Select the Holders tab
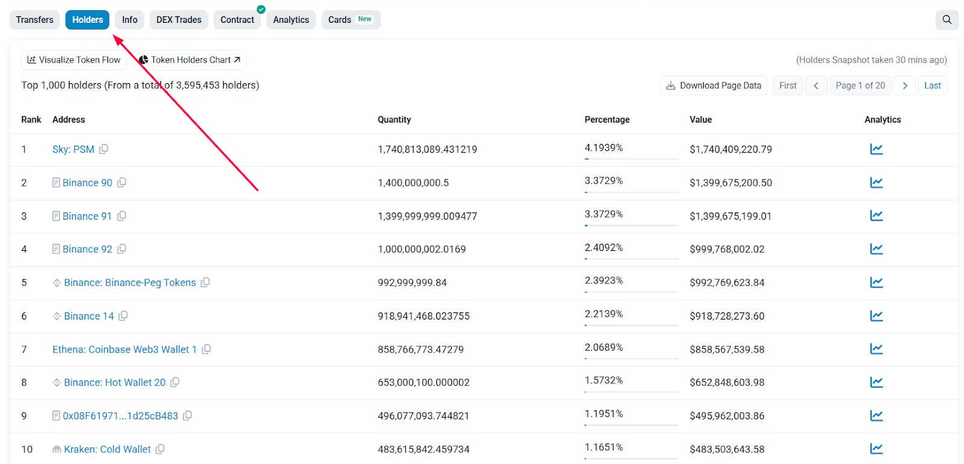The width and height of the screenshot is (964, 464). point(87,20)
